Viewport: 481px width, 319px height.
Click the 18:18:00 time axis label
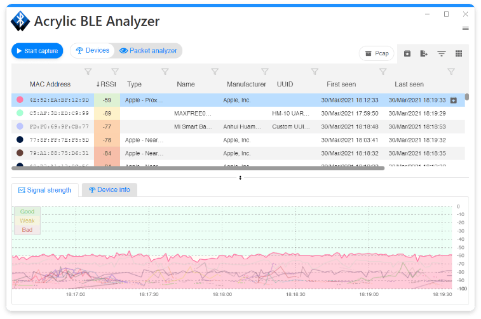coord(222,294)
